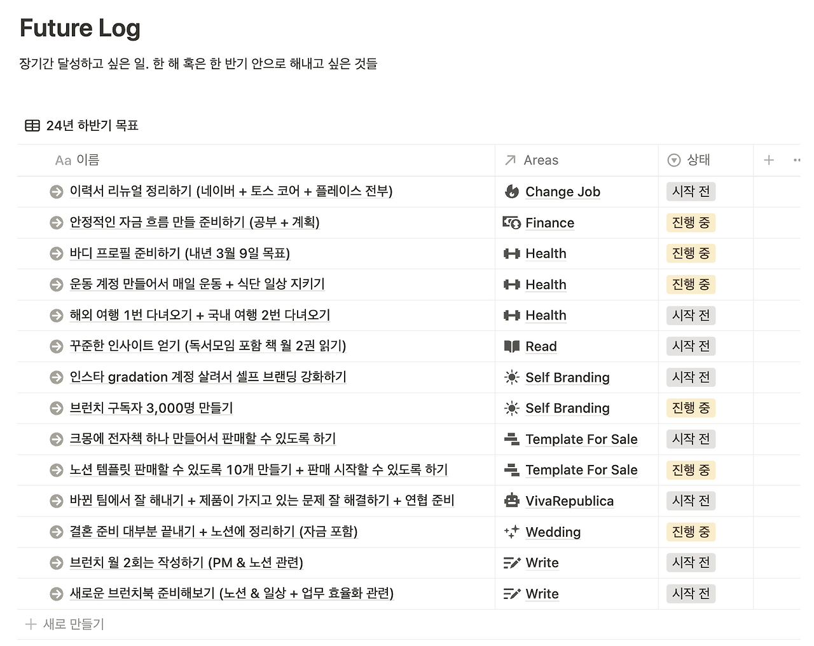Click the Wedding sparkle icon
The image size is (814, 646).
pyautogui.click(x=511, y=532)
